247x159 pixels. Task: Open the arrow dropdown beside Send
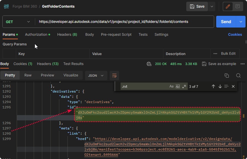(x=241, y=22)
